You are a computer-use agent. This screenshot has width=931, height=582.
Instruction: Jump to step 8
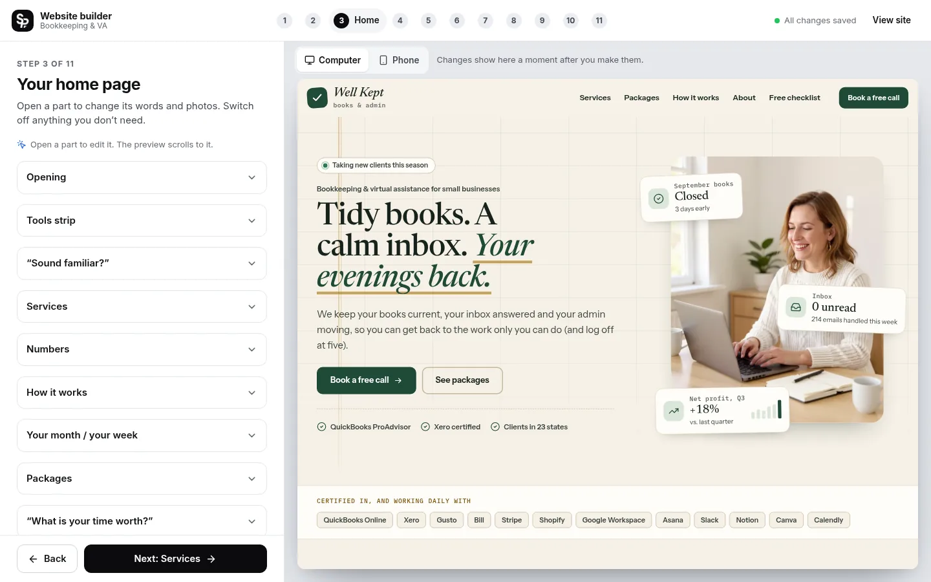514,21
